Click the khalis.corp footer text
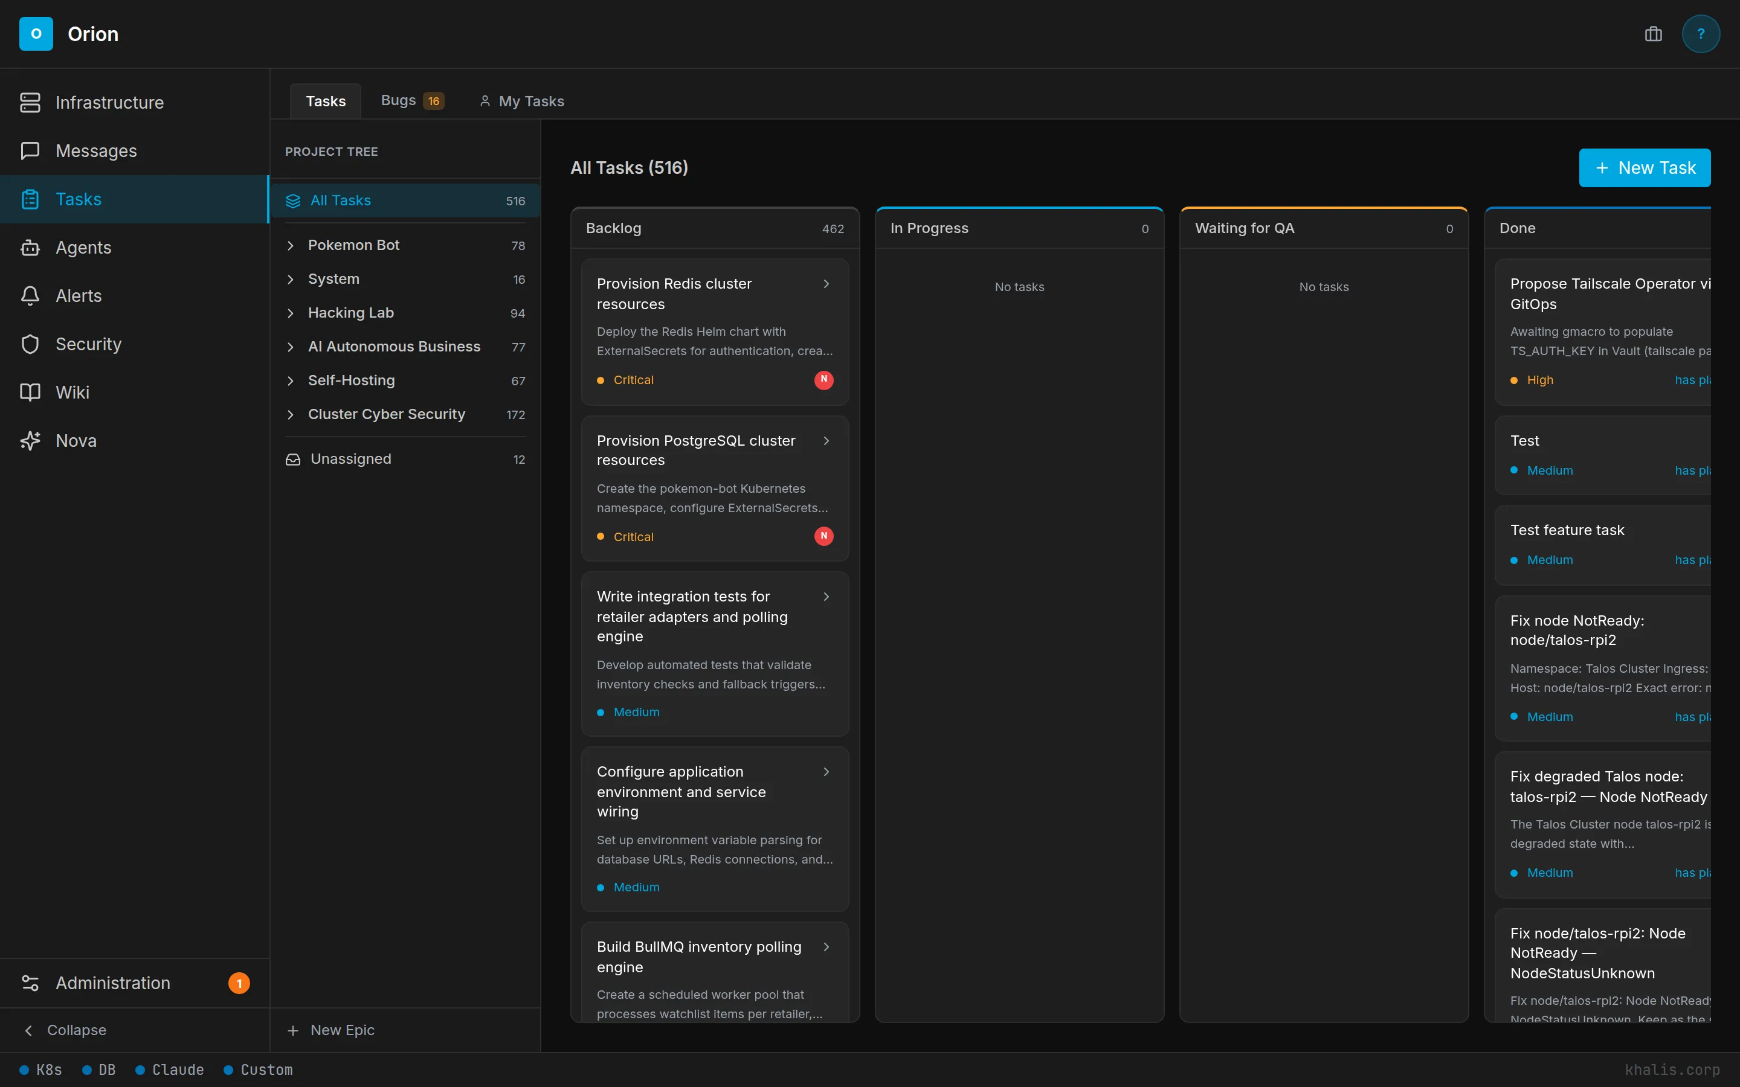Viewport: 1740px width, 1087px height. coord(1672,1069)
